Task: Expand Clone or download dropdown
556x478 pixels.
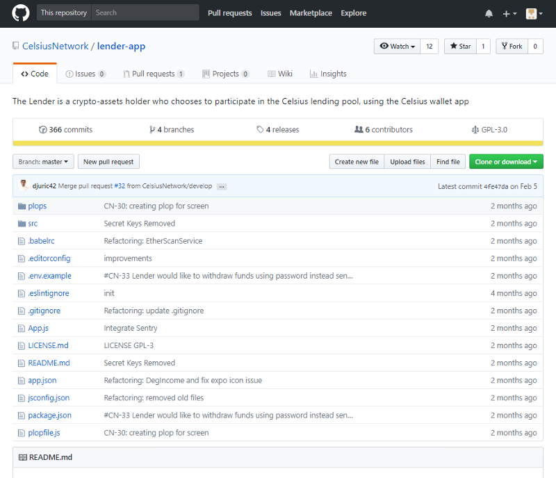Action: point(506,162)
